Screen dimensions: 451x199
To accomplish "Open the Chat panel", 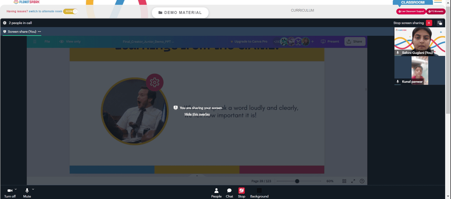I will click(229, 193).
